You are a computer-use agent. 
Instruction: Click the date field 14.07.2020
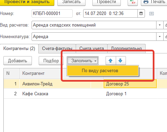pyautogui.click(x=110, y=14)
